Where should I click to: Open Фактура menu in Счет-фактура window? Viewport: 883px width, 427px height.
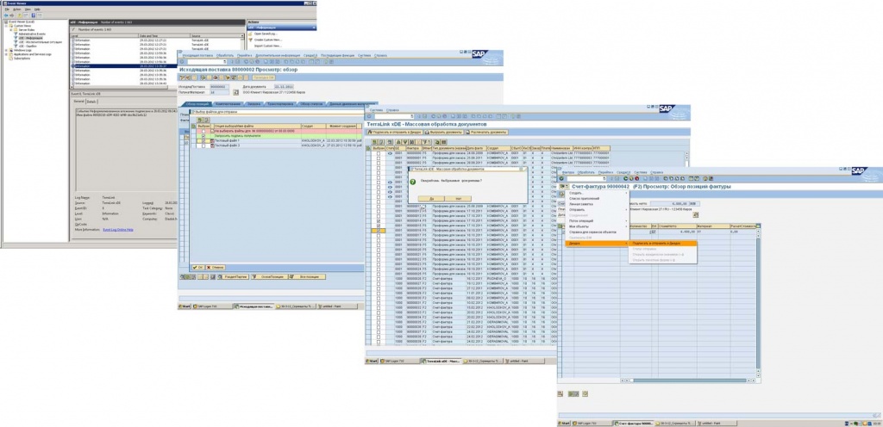point(568,172)
